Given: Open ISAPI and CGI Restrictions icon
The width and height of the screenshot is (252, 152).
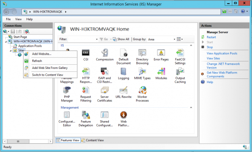Looking at the screenshot, I should [x=105, y=75].
